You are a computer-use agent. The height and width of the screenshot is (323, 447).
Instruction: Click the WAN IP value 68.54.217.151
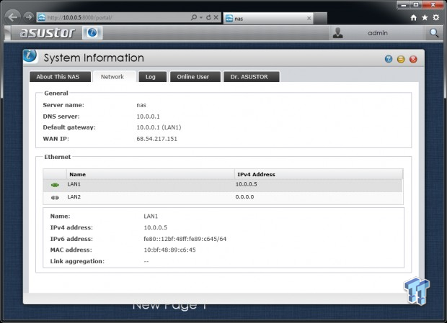[156, 139]
